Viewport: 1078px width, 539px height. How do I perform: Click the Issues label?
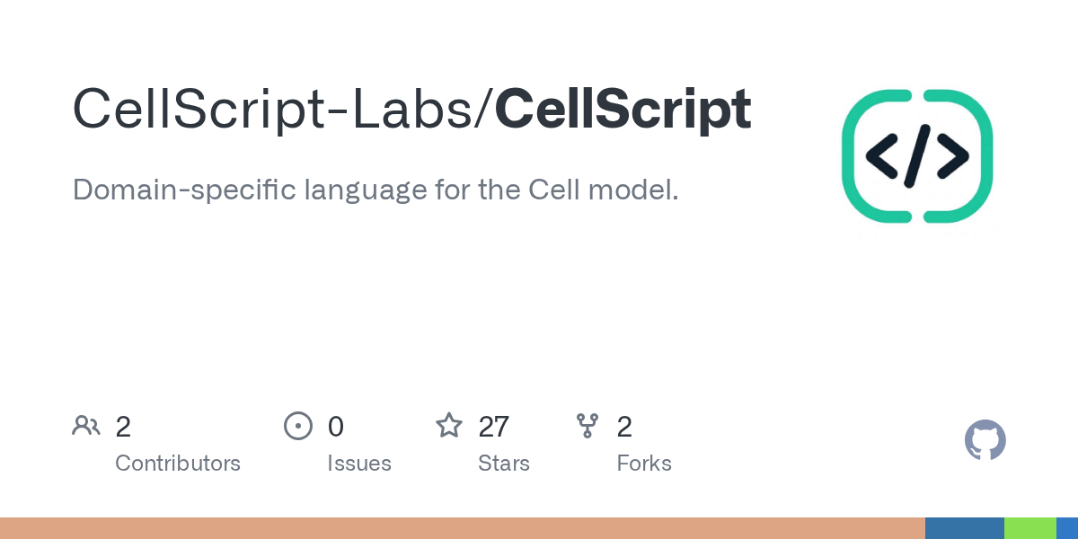click(x=359, y=464)
